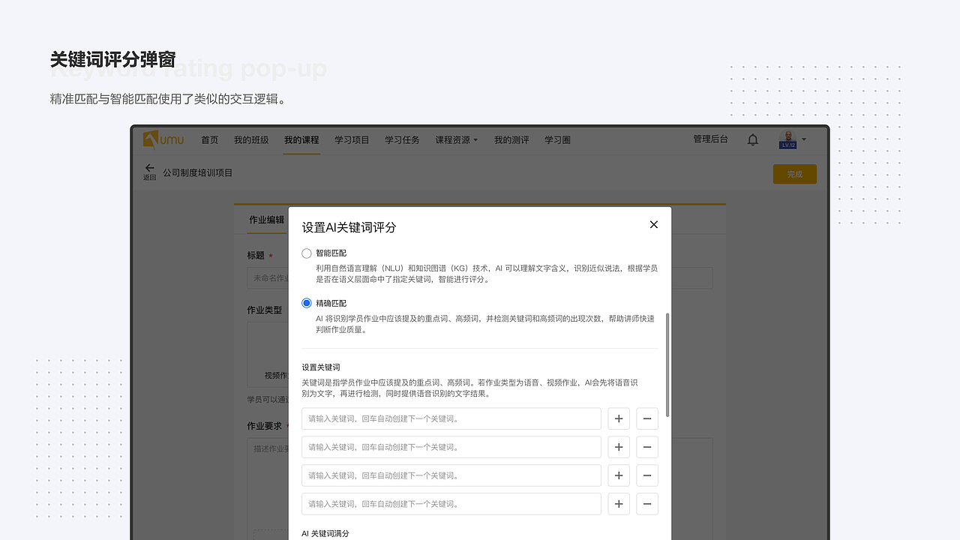Screen dimensions: 960x540
Task: Click the minus icon on the fourth keyword row
Action: pos(646,504)
